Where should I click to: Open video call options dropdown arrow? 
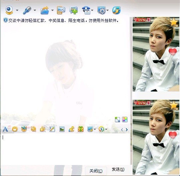pos(17,10)
